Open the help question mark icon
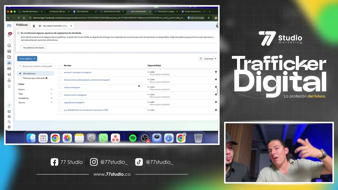Viewport: 338px width, 190px height. click(x=9, y=106)
